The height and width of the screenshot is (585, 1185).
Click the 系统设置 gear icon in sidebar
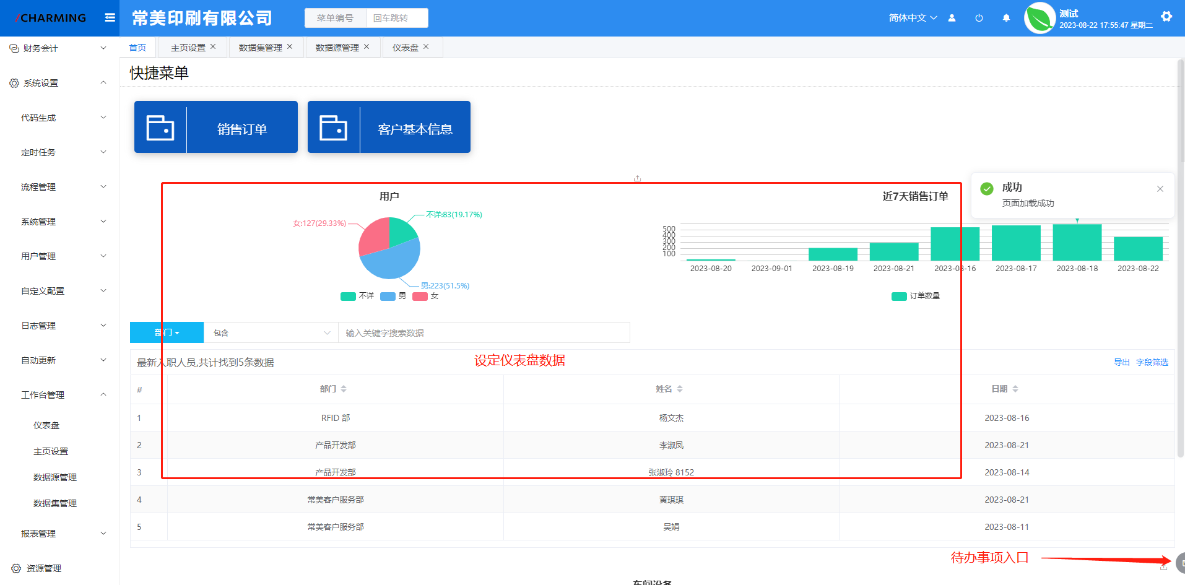(14, 83)
